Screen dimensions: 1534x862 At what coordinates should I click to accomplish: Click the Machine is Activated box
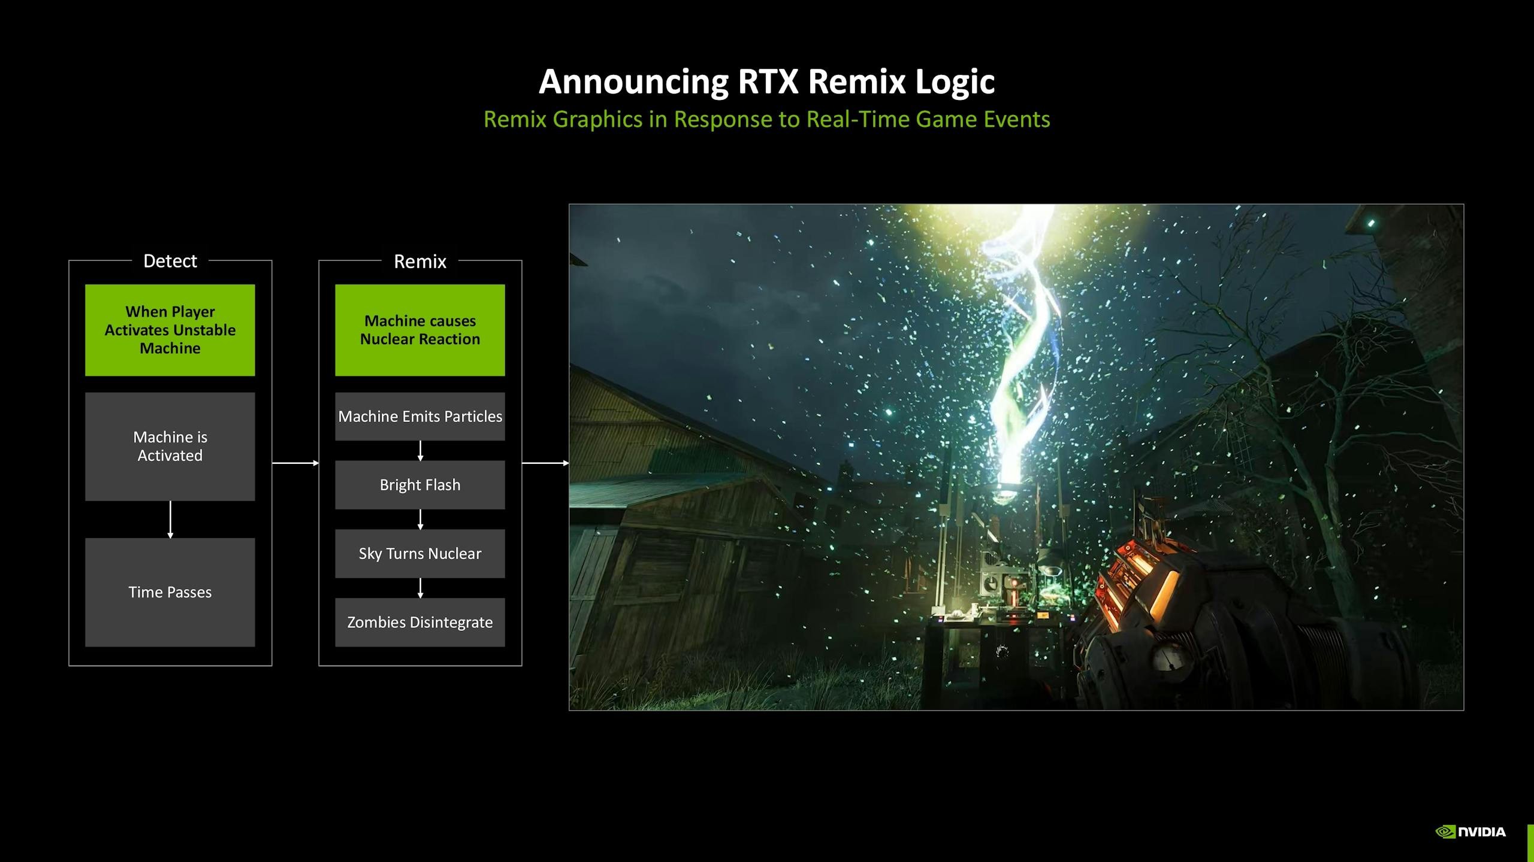tap(170, 446)
